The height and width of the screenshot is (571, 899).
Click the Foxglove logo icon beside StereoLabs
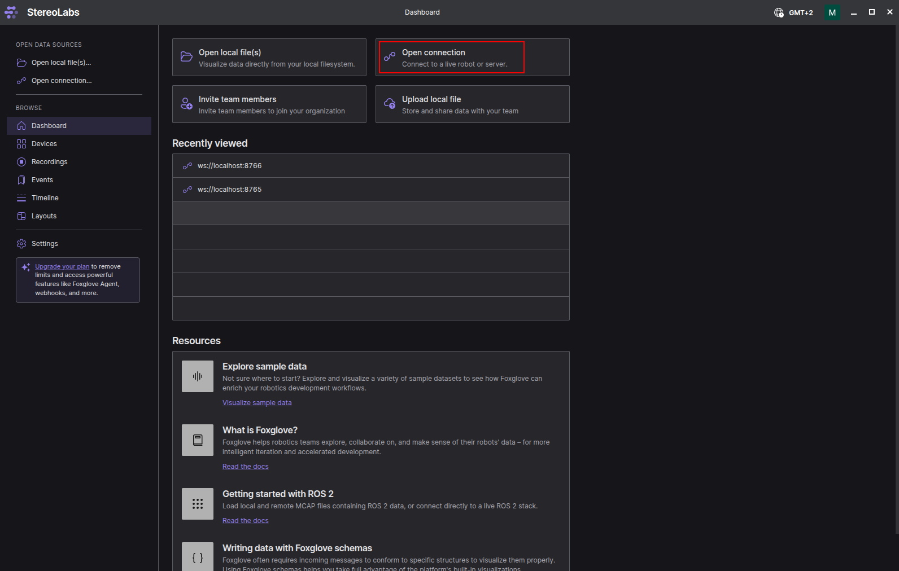pos(11,12)
